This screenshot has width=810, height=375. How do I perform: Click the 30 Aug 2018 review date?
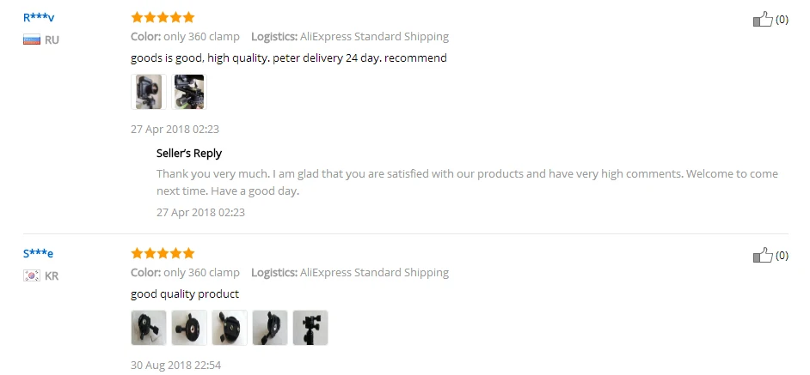[x=175, y=365]
